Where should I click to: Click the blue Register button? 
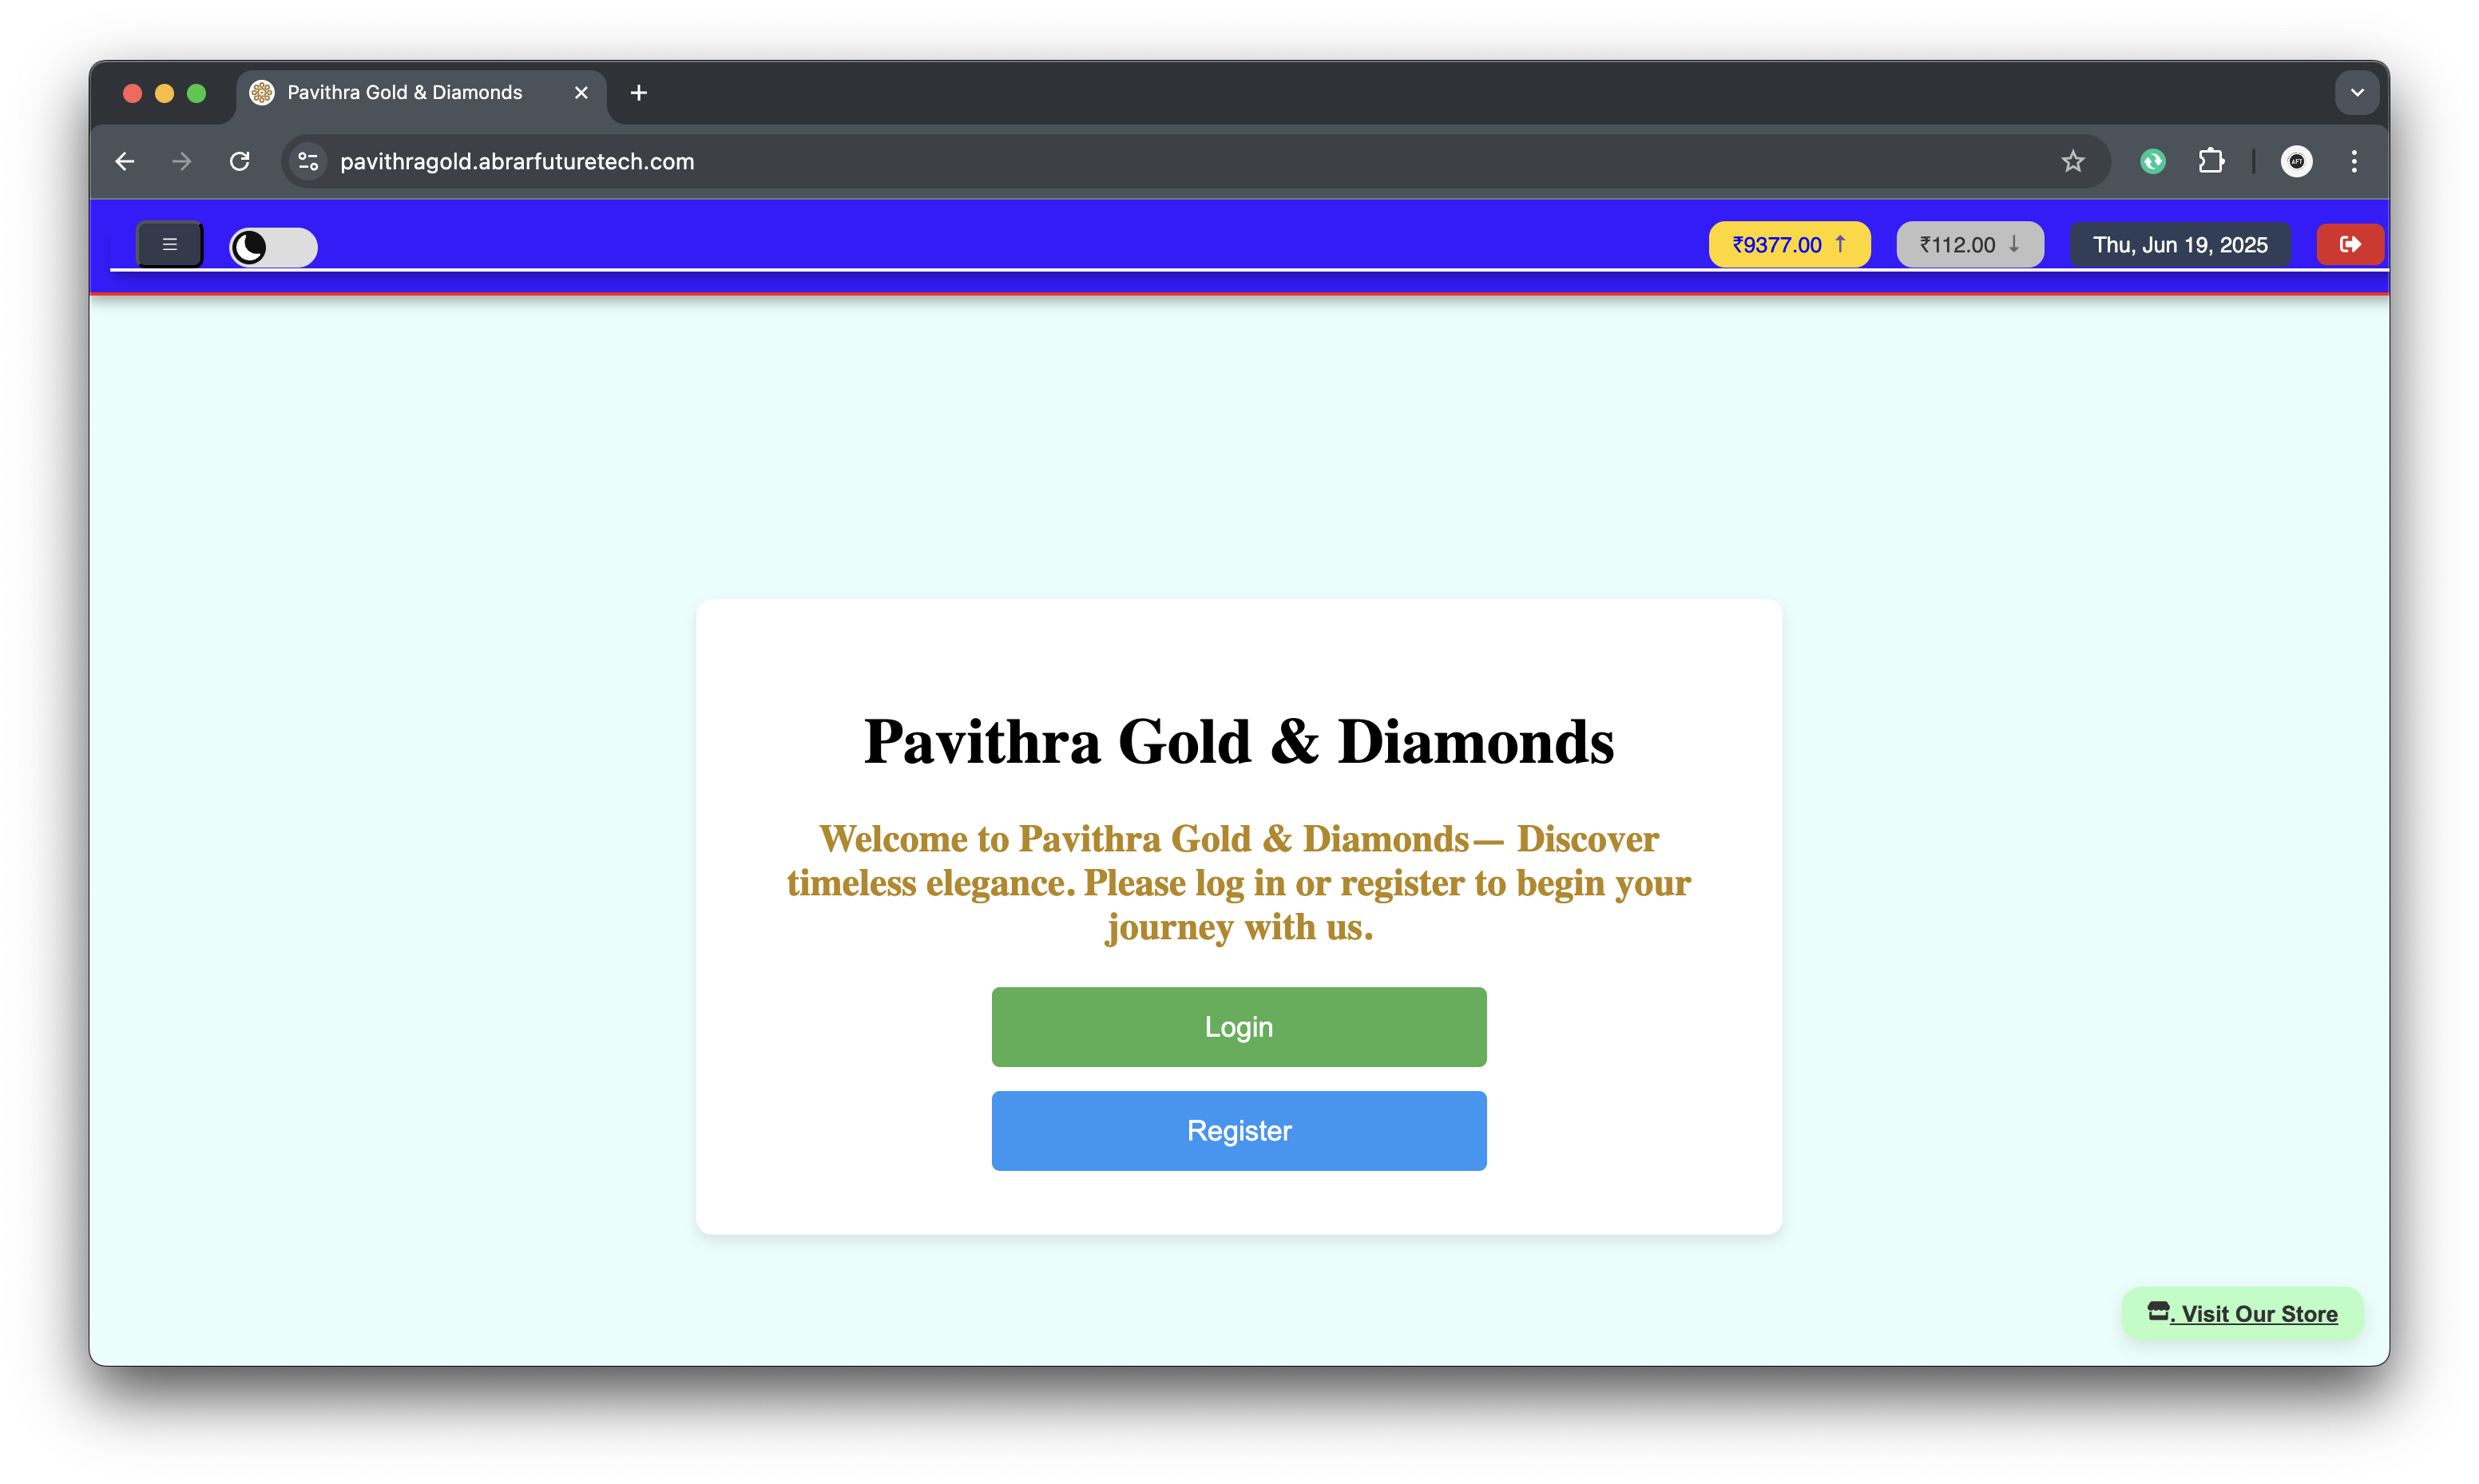[1239, 1130]
